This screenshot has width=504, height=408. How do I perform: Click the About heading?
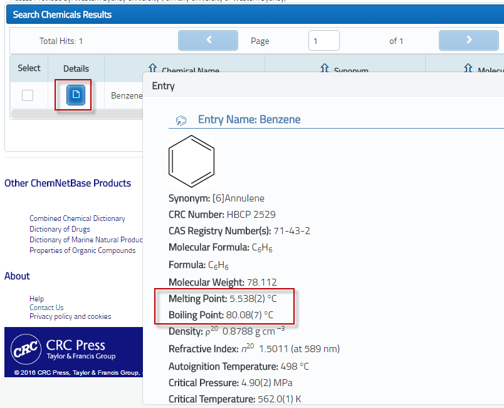[17, 276]
